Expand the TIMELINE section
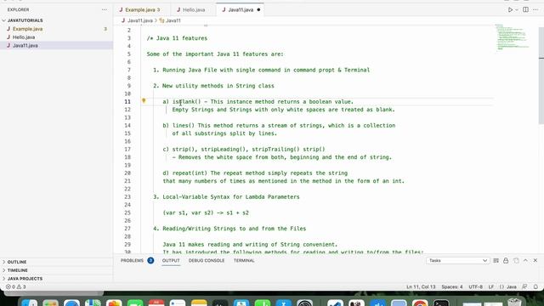544x306 pixels. pyautogui.click(x=57, y=270)
